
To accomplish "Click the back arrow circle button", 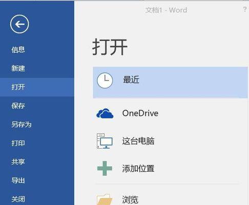I will click(19, 24).
